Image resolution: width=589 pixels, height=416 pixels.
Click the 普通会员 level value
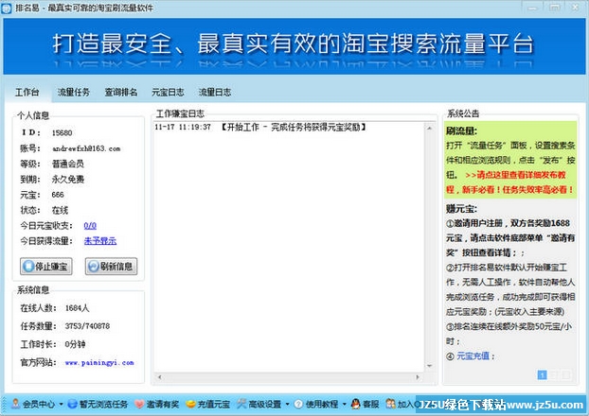click(68, 164)
